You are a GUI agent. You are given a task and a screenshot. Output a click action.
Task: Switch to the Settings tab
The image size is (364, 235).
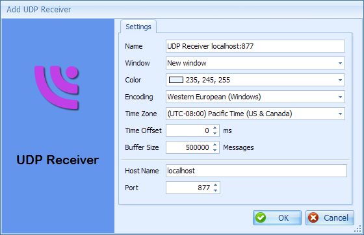click(x=138, y=27)
